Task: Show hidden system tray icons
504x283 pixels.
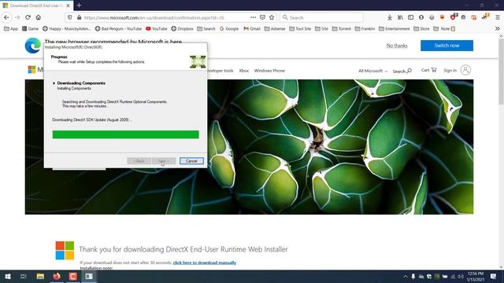Action: point(406,276)
